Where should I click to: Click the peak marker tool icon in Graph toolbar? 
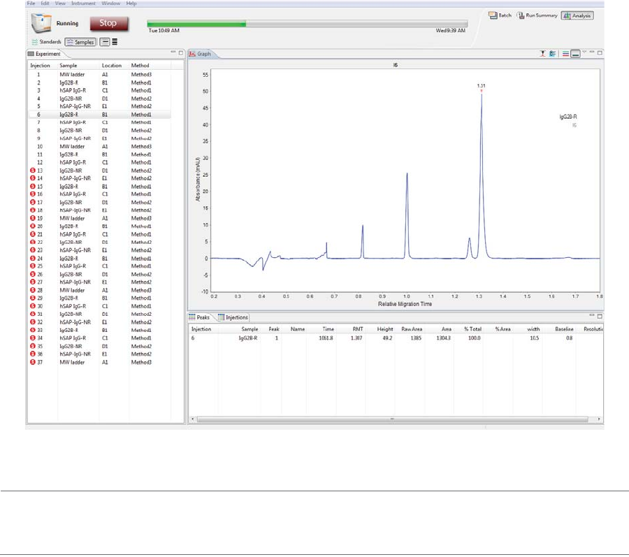tap(542, 53)
